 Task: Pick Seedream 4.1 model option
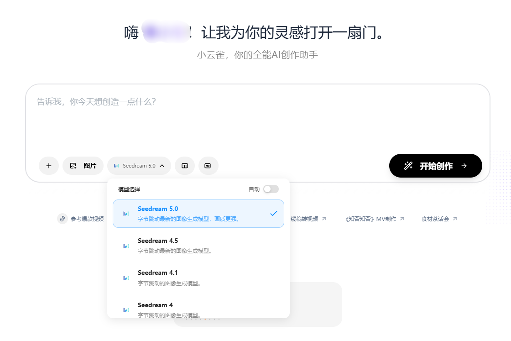pyautogui.click(x=198, y=278)
